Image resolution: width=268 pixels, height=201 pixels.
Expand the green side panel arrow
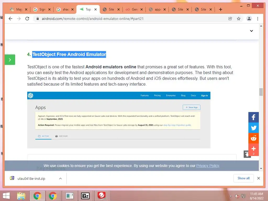(10, 60)
